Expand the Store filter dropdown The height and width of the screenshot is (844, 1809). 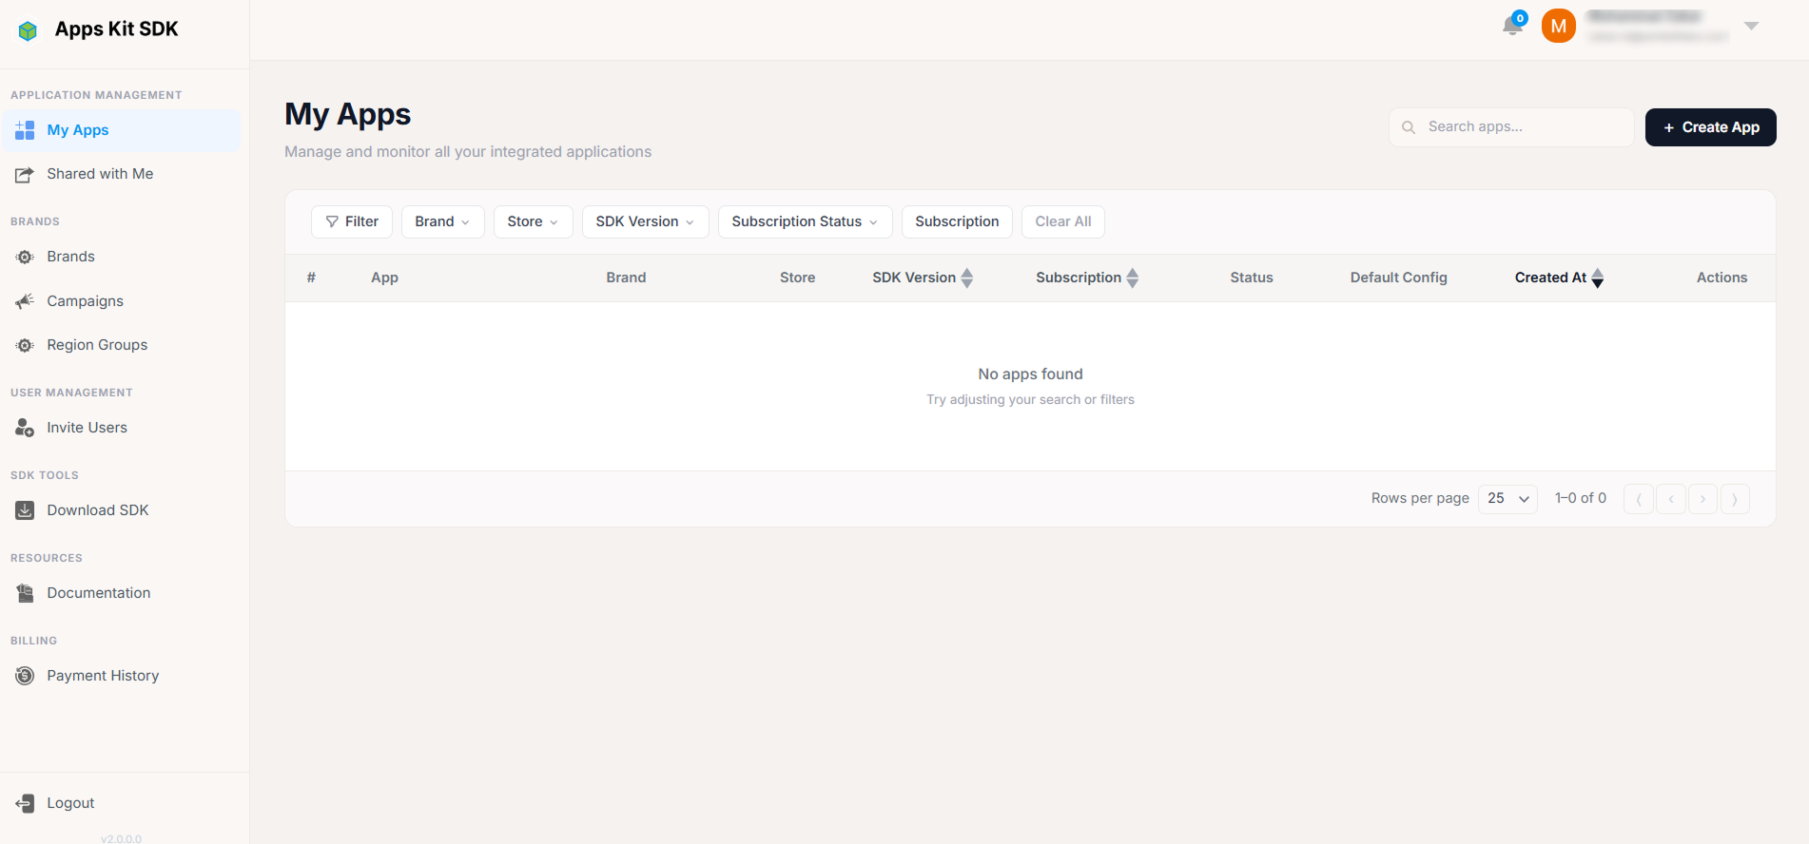(533, 221)
